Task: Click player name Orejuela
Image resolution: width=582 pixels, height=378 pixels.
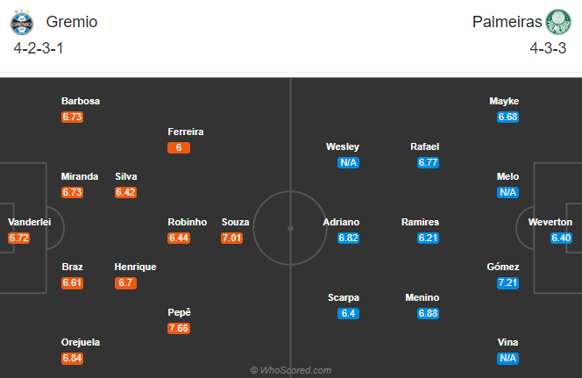Action: point(81,342)
